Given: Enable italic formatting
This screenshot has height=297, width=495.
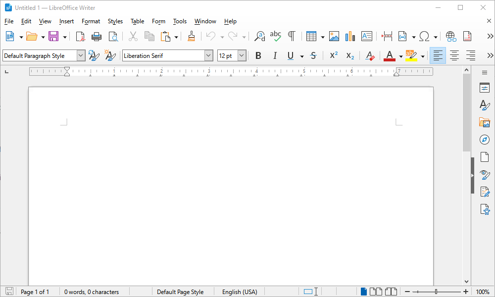Looking at the screenshot, I should click(275, 55).
